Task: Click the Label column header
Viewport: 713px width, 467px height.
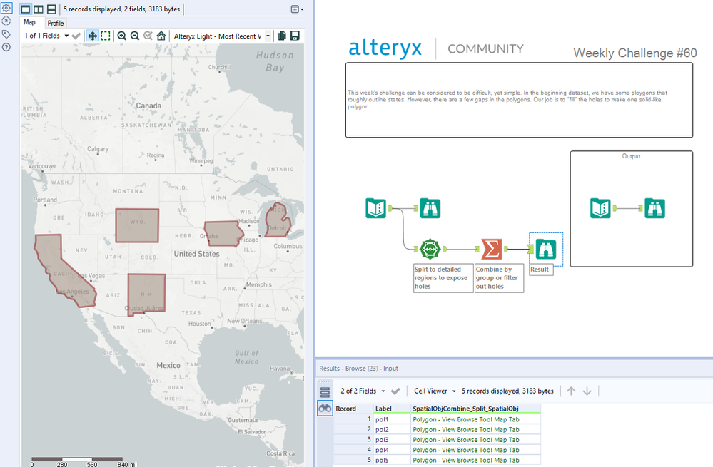Action: coord(392,409)
